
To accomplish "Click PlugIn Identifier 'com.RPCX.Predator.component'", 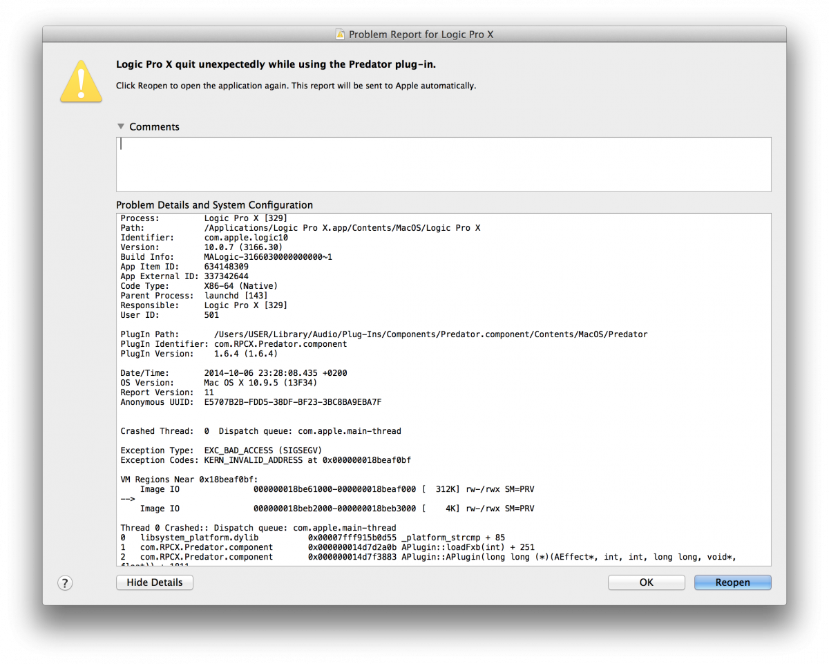I will coord(280,344).
